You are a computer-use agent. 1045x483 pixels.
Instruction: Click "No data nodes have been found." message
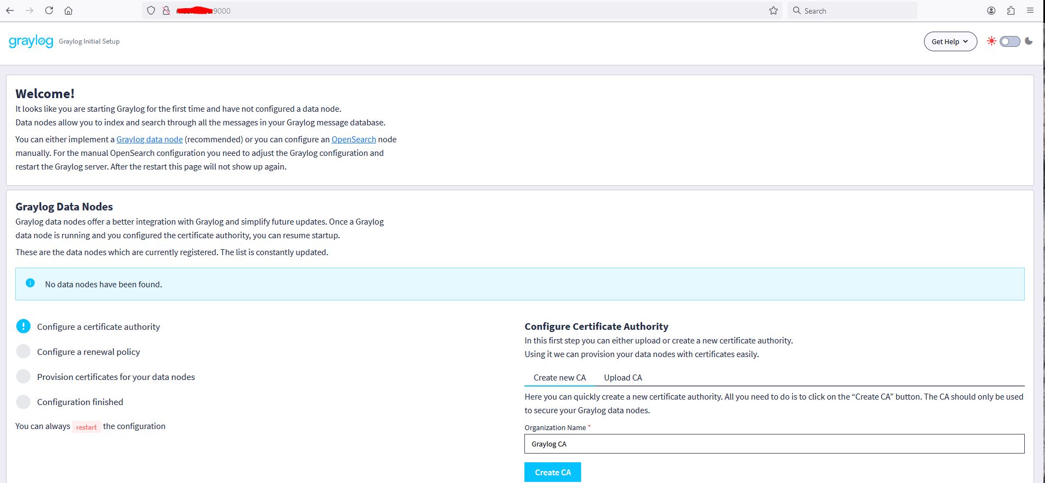click(104, 284)
